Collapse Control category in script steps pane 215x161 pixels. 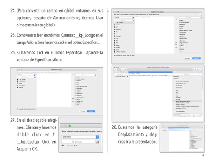[x=174, y=78]
